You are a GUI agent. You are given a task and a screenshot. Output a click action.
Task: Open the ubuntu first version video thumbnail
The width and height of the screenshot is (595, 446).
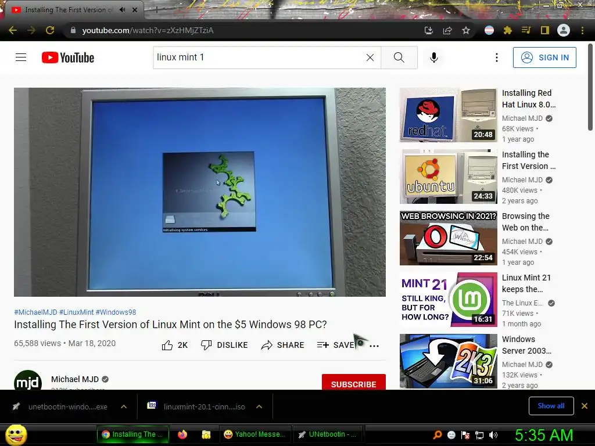point(449,177)
